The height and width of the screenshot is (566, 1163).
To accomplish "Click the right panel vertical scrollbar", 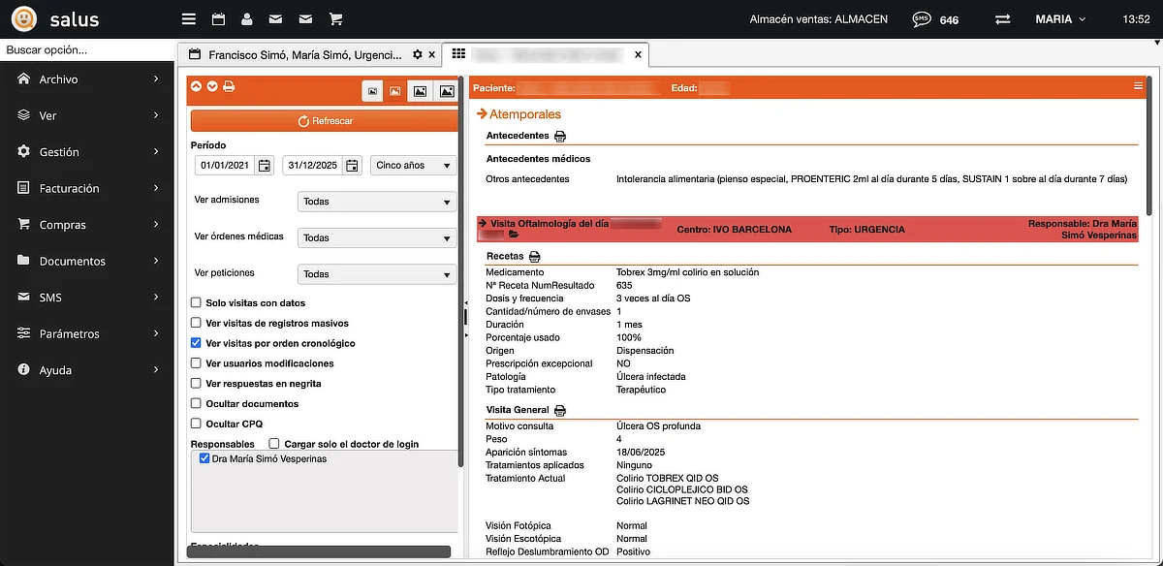I will coord(1150,145).
